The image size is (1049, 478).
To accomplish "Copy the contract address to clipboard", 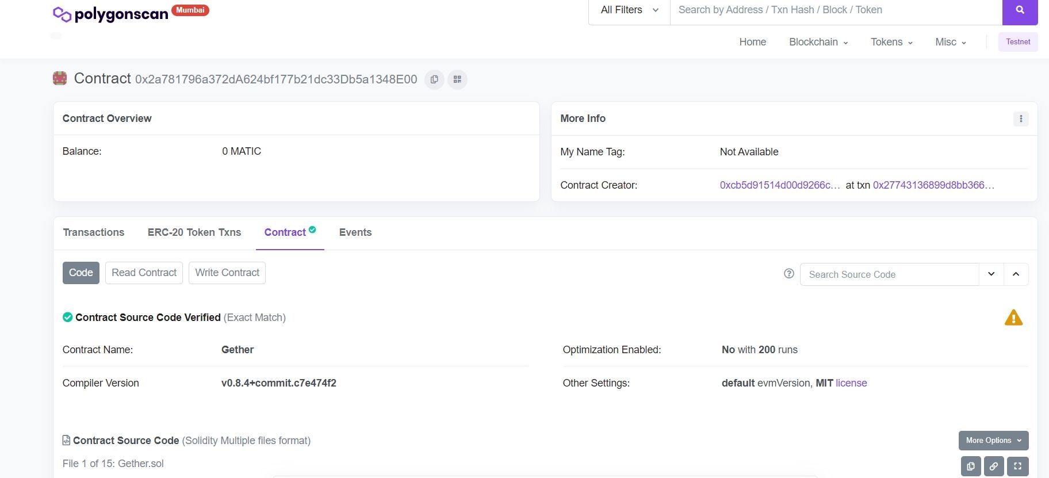I will pyautogui.click(x=434, y=79).
